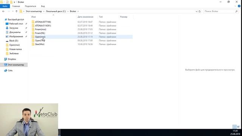The image size is (242, 136).
Task: Open the address bar history dropdown
Action: (197, 11)
